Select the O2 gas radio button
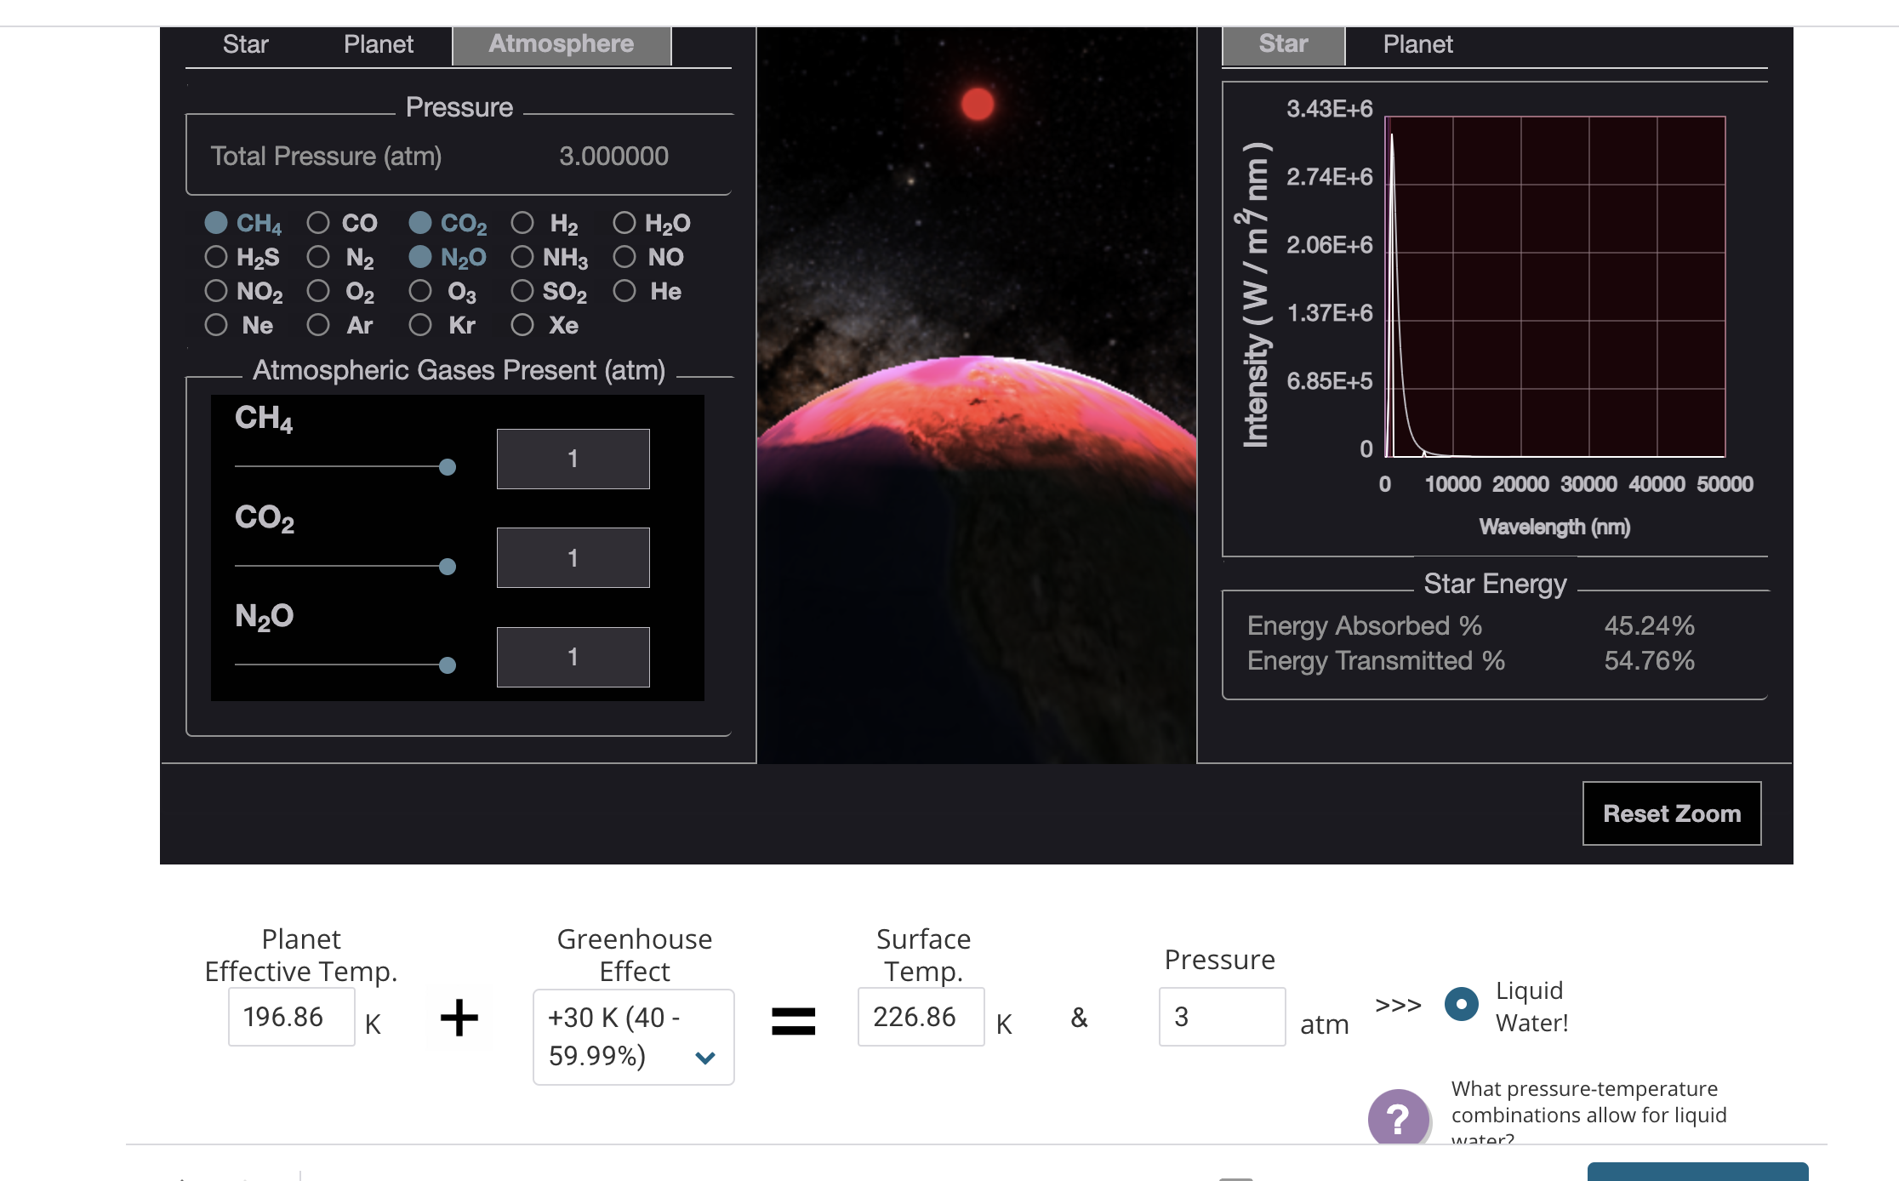This screenshot has width=1899, height=1181. (x=318, y=291)
